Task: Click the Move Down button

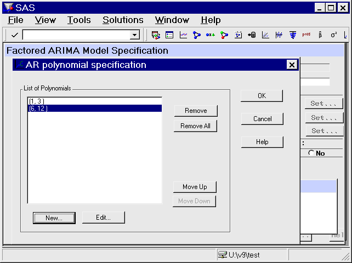Action: [194, 201]
